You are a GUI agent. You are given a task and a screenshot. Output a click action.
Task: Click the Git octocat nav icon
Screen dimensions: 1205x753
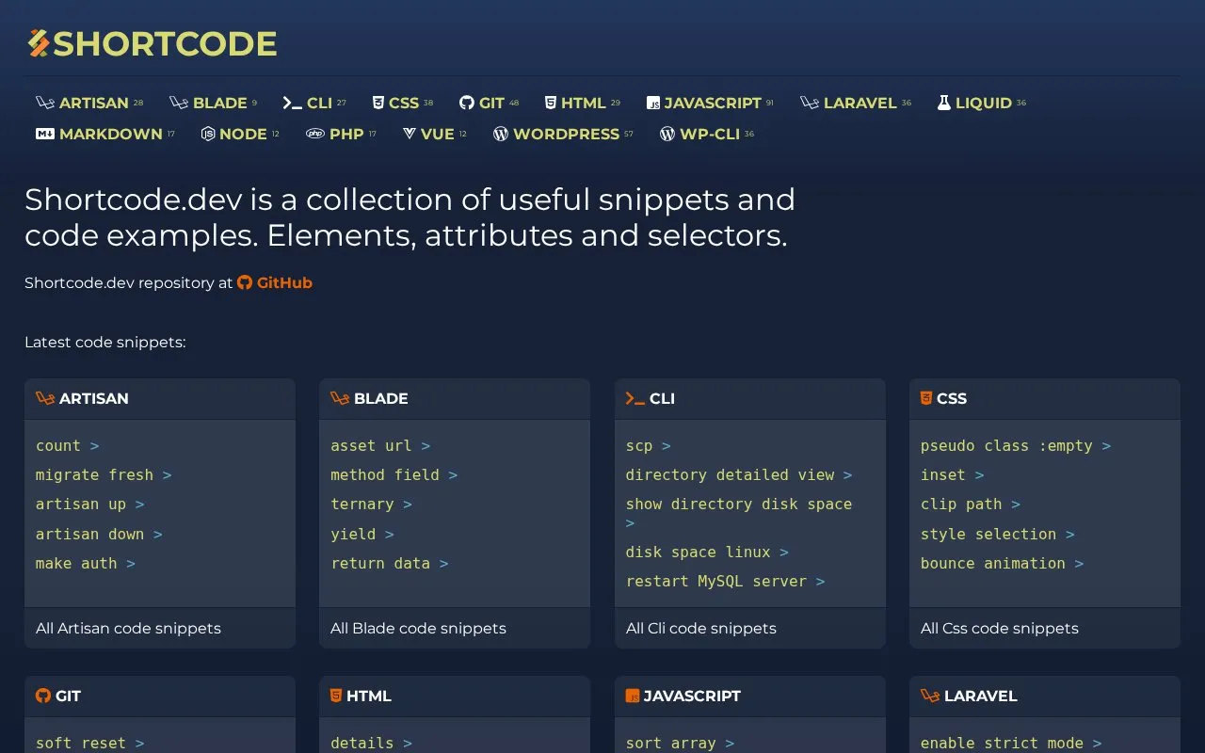467,103
